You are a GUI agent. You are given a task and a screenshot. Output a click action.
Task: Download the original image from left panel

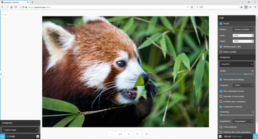click(3, 136)
